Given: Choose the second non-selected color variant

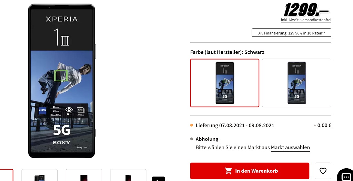Looking at the screenshot, I should click(x=297, y=83).
